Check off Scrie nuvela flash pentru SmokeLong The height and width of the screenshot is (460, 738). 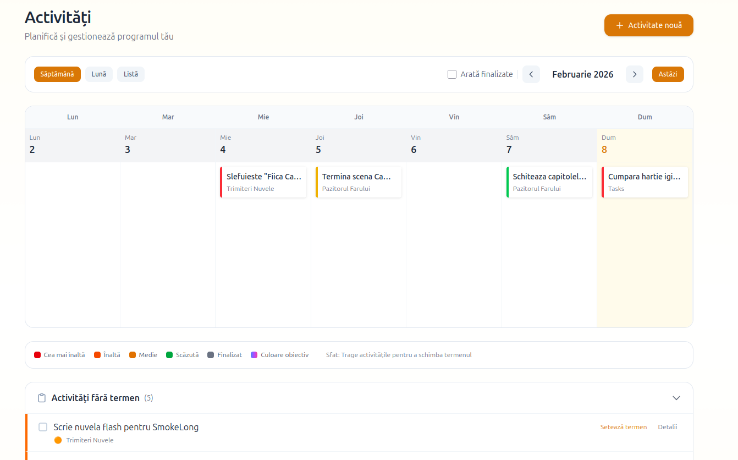(x=43, y=427)
